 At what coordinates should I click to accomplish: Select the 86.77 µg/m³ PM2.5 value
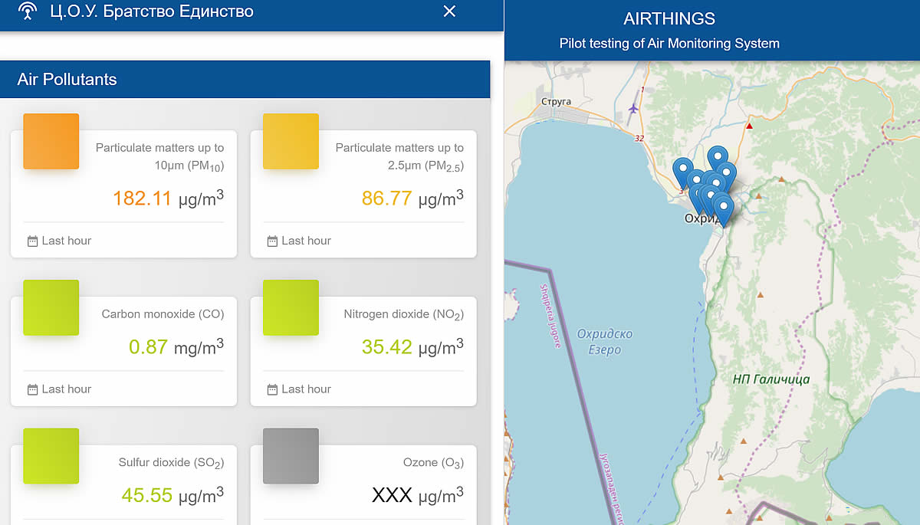(x=412, y=199)
